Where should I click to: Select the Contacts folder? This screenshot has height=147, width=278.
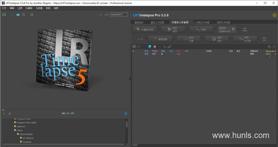(27, 142)
